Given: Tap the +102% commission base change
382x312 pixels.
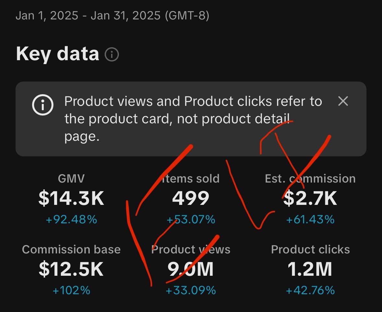Looking at the screenshot, I should tap(71, 290).
